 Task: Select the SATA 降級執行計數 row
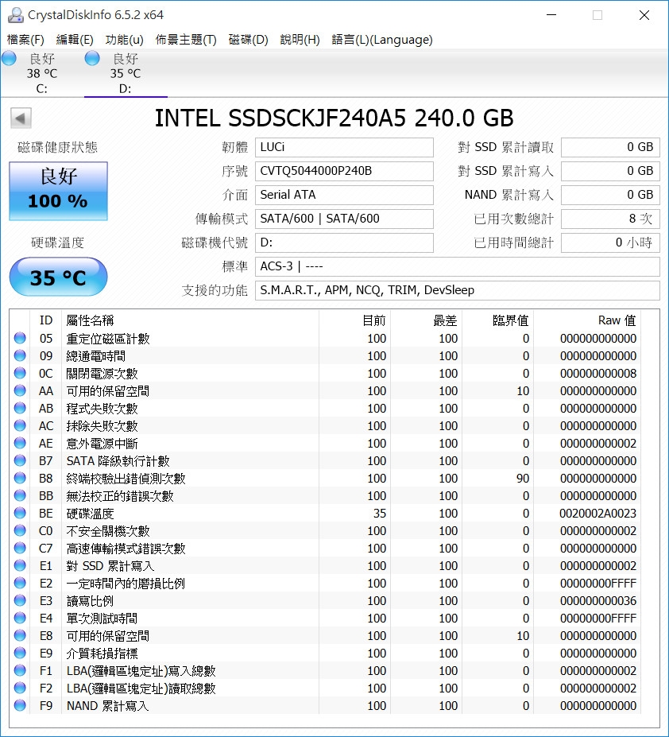pyautogui.click(x=325, y=460)
